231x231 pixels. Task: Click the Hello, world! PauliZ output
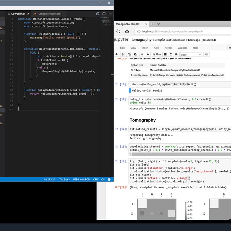(x=147, y=90)
